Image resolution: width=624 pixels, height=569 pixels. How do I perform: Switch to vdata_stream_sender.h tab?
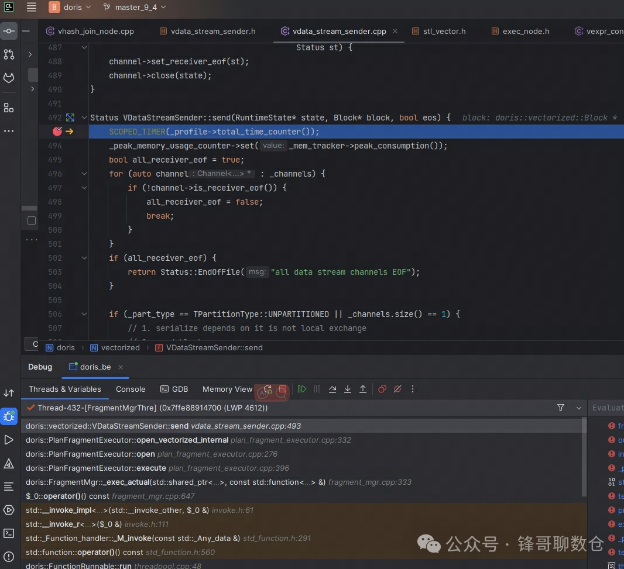click(x=208, y=31)
